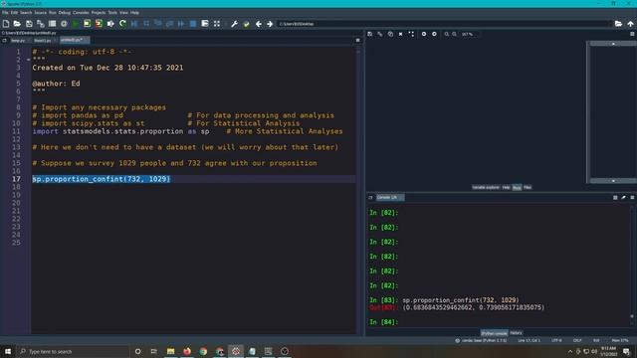
Task: Open the console pane options menu
Action: [632, 197]
